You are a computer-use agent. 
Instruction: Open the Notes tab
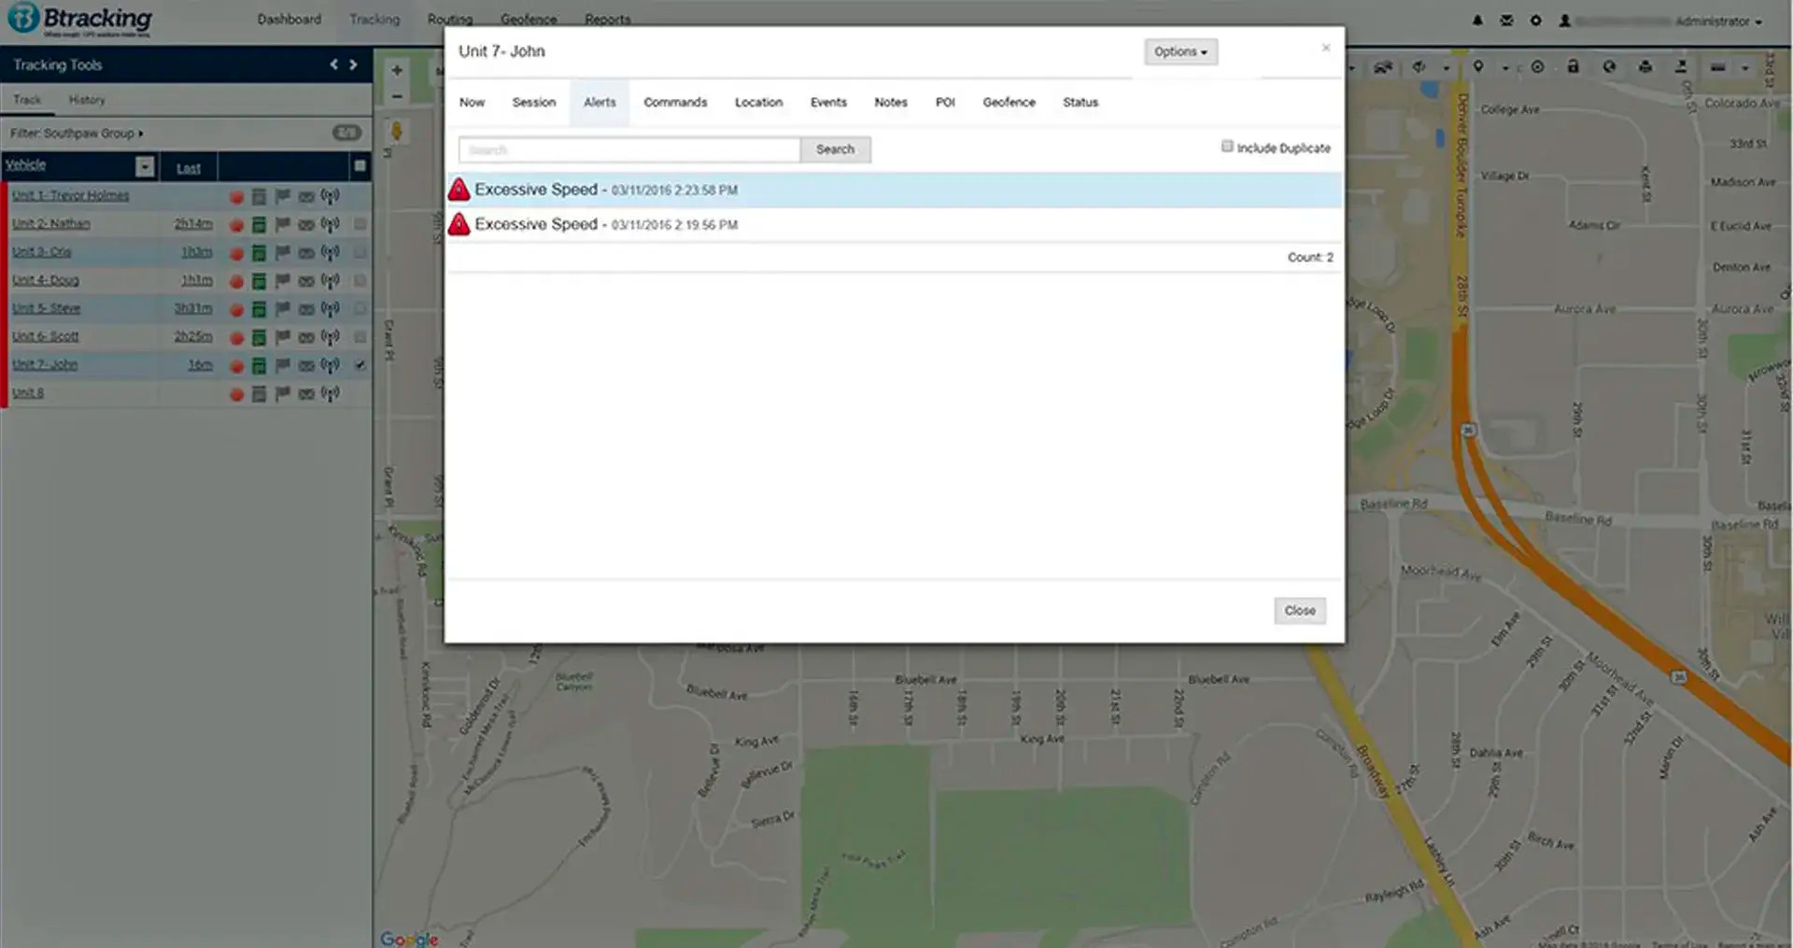[890, 103]
